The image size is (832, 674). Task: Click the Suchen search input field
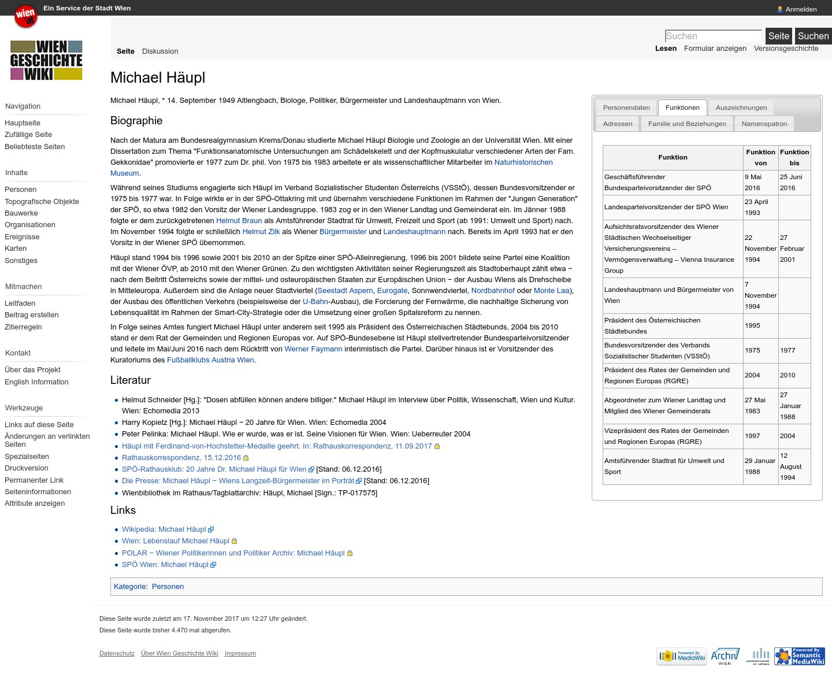714,36
